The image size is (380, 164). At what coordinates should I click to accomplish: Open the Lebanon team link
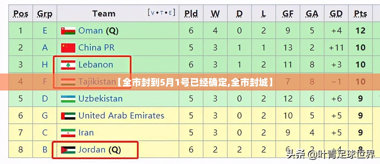pos(96,65)
